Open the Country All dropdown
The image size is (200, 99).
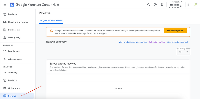click(x=183, y=52)
